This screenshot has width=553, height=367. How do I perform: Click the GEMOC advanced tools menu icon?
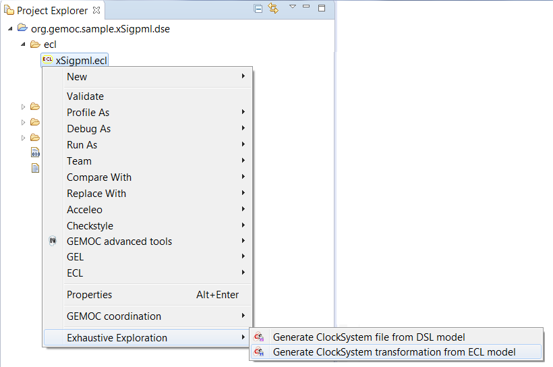pyautogui.click(x=53, y=242)
